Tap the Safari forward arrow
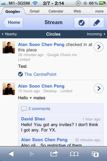The image size is (107, 161). pyautogui.click(x=32, y=153)
